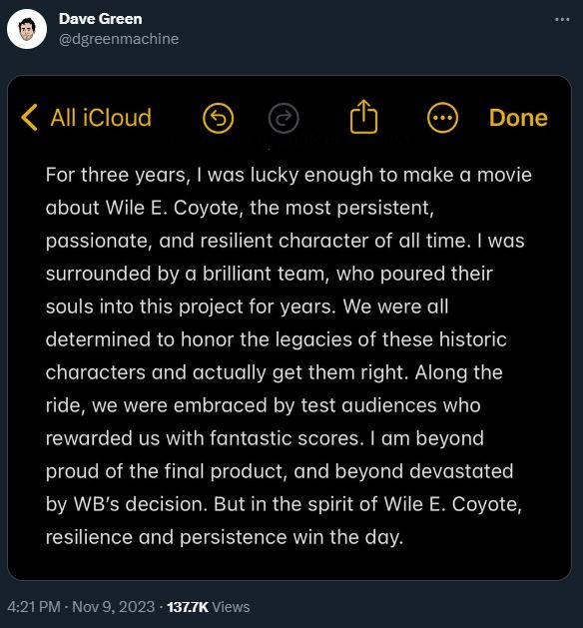583x628 pixels.
Task: Click the 'brilliant team' text in the note
Action: [266, 274]
